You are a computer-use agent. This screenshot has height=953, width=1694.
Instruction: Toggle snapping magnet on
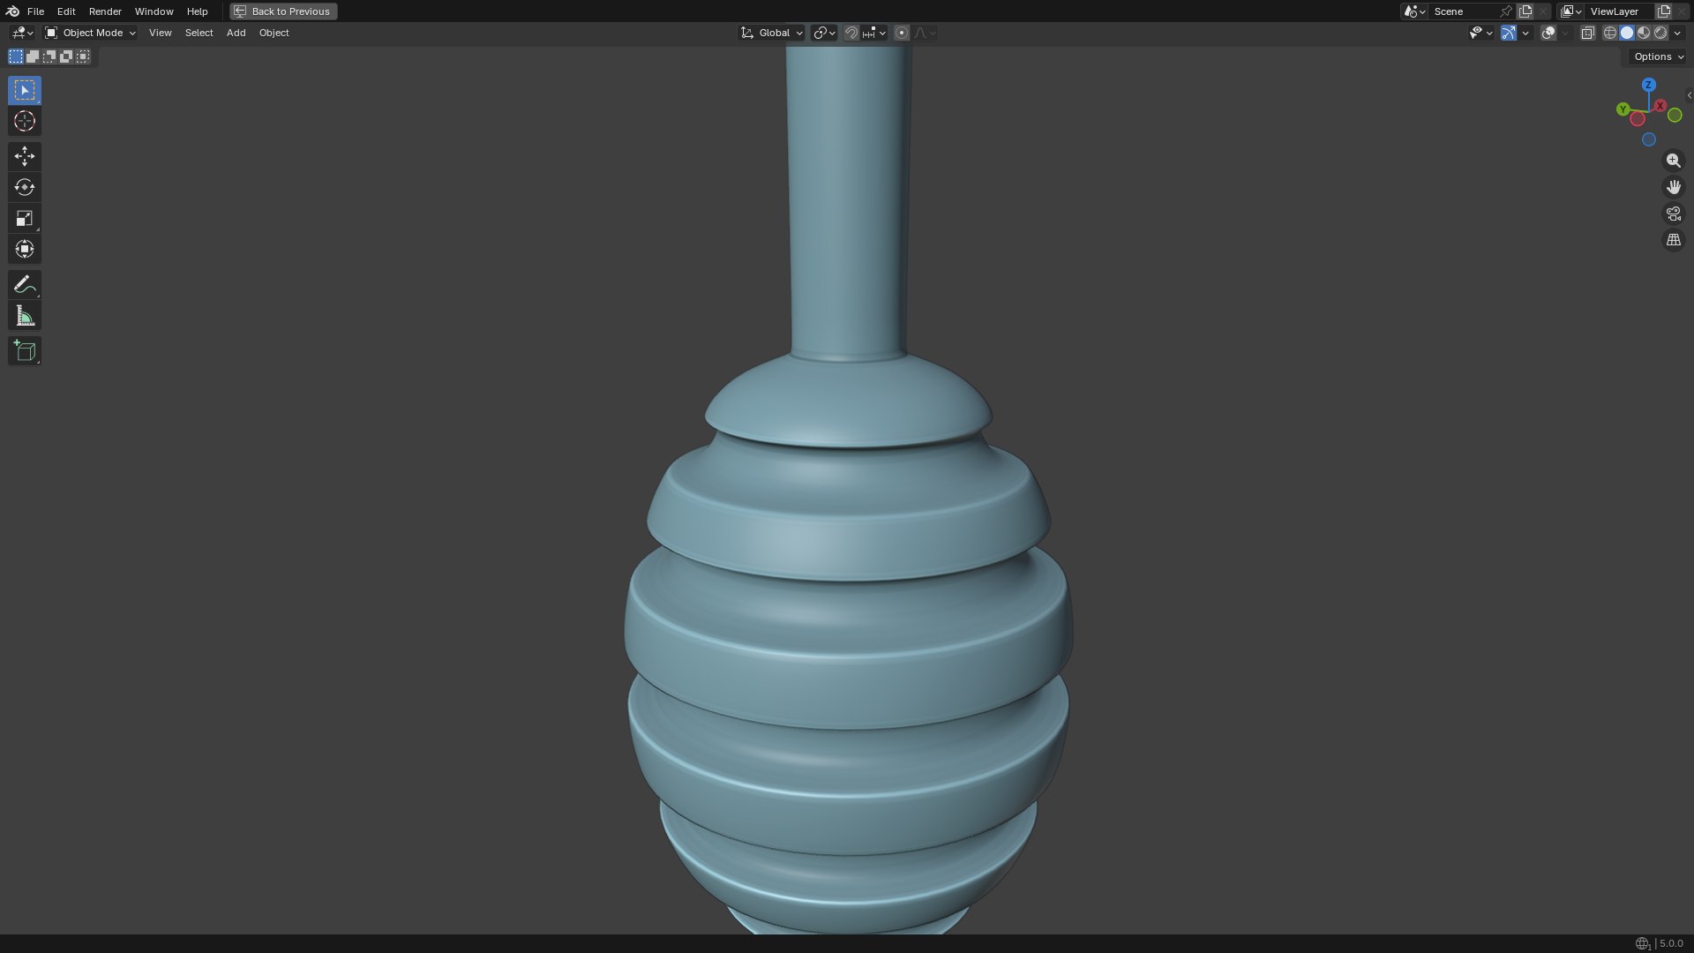pos(851,33)
